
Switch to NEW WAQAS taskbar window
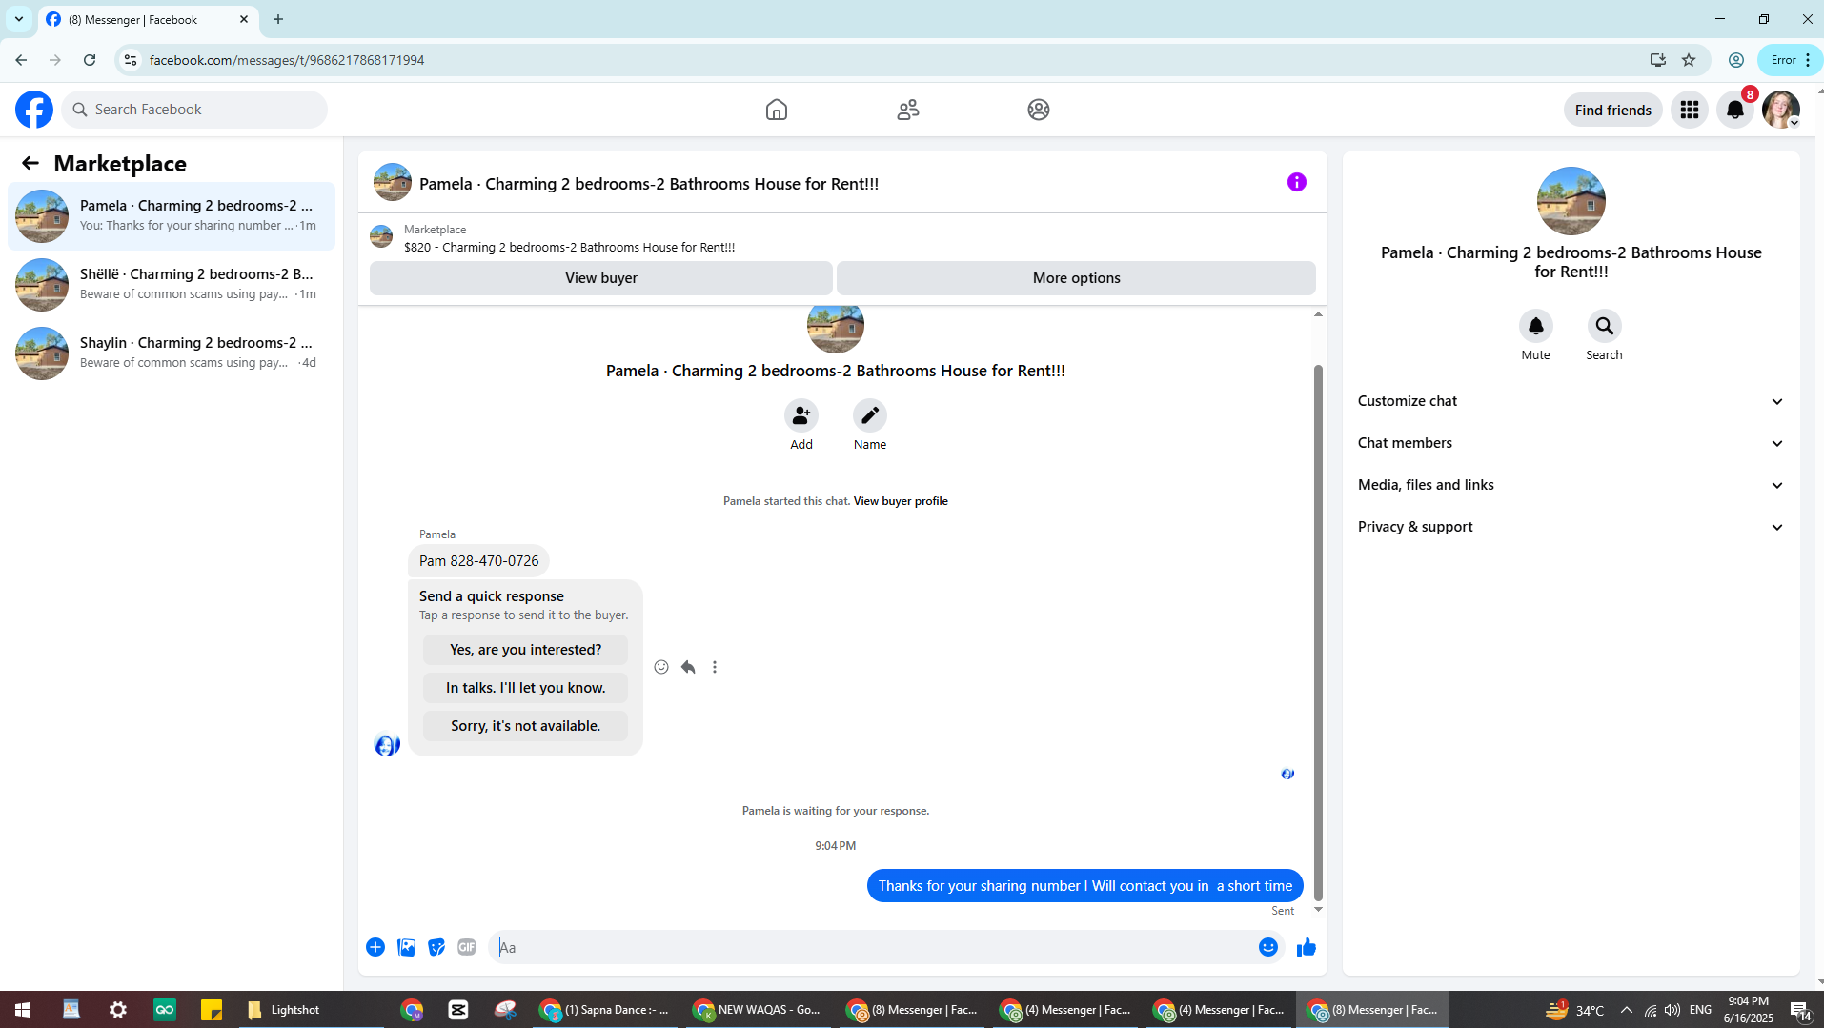click(x=758, y=1010)
